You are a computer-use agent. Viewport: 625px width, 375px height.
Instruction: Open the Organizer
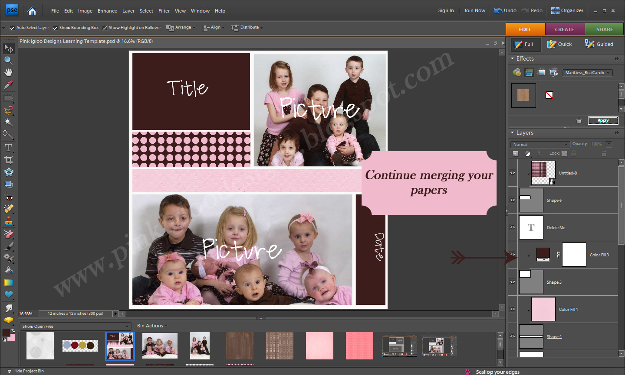567,10
